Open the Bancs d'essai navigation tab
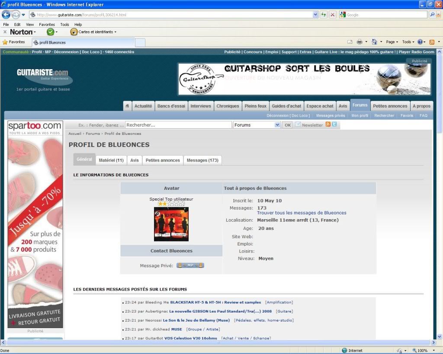This screenshot has height=354, width=443. coord(171,106)
